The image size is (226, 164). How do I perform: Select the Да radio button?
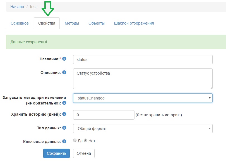coord(75,141)
